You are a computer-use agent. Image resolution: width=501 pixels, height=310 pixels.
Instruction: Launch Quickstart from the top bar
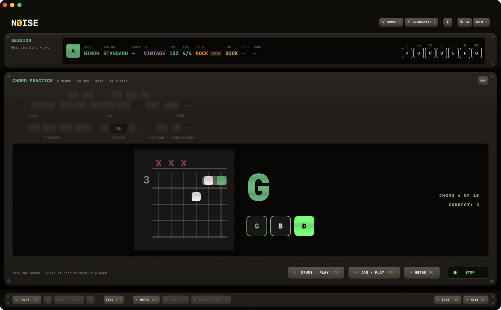(421, 22)
